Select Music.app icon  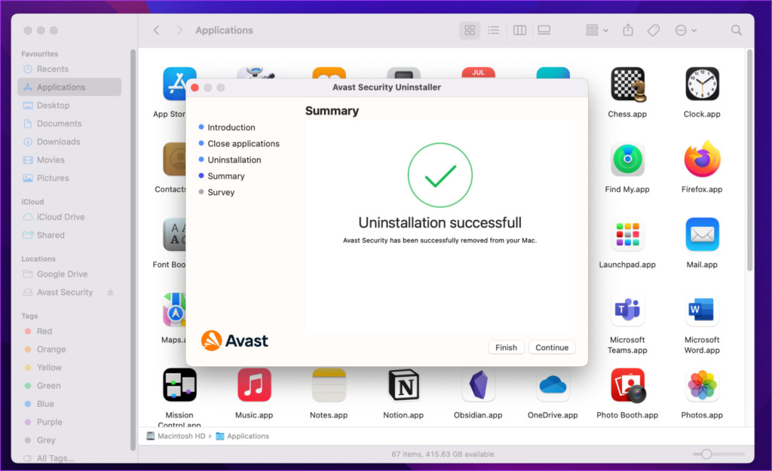[x=254, y=385]
